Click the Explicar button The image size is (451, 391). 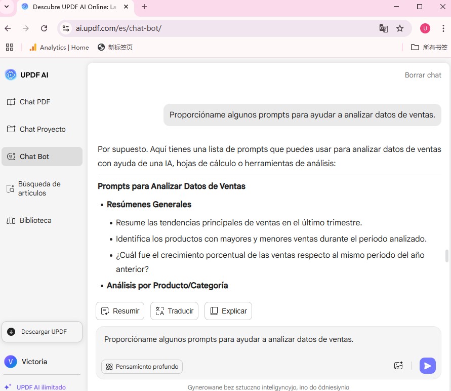pyautogui.click(x=228, y=311)
